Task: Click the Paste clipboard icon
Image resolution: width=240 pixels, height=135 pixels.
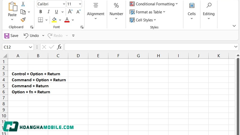Action: click(x=13, y=6)
